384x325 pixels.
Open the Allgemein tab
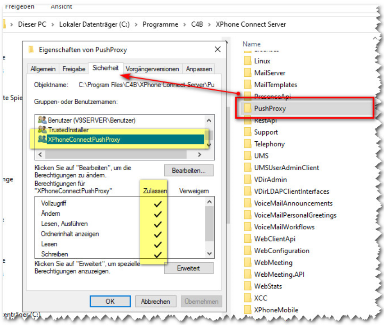[43, 69]
